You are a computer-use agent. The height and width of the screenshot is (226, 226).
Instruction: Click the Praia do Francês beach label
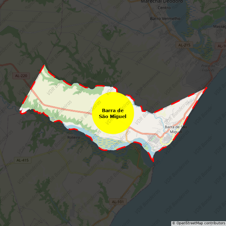pos(208,68)
